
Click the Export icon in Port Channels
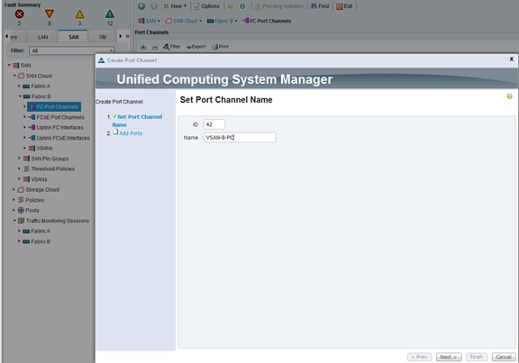[x=189, y=47]
